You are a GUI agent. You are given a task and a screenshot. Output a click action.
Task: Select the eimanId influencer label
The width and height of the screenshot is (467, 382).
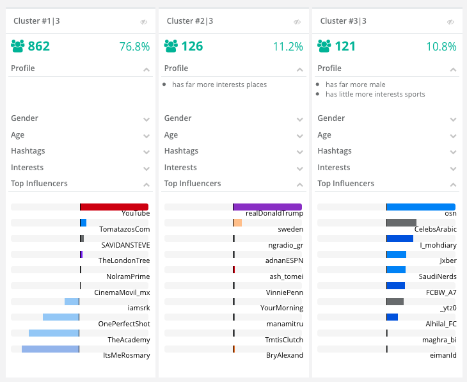(443, 356)
